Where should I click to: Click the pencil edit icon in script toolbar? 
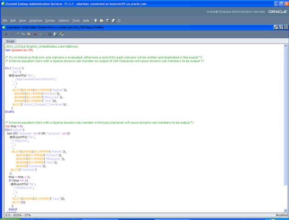(61, 34)
